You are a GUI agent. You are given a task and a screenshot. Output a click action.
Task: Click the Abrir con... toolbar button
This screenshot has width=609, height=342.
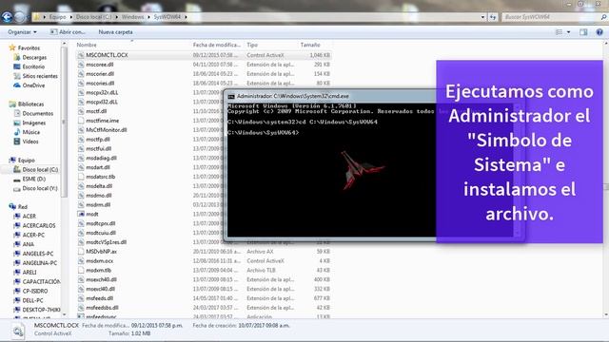click(68, 32)
